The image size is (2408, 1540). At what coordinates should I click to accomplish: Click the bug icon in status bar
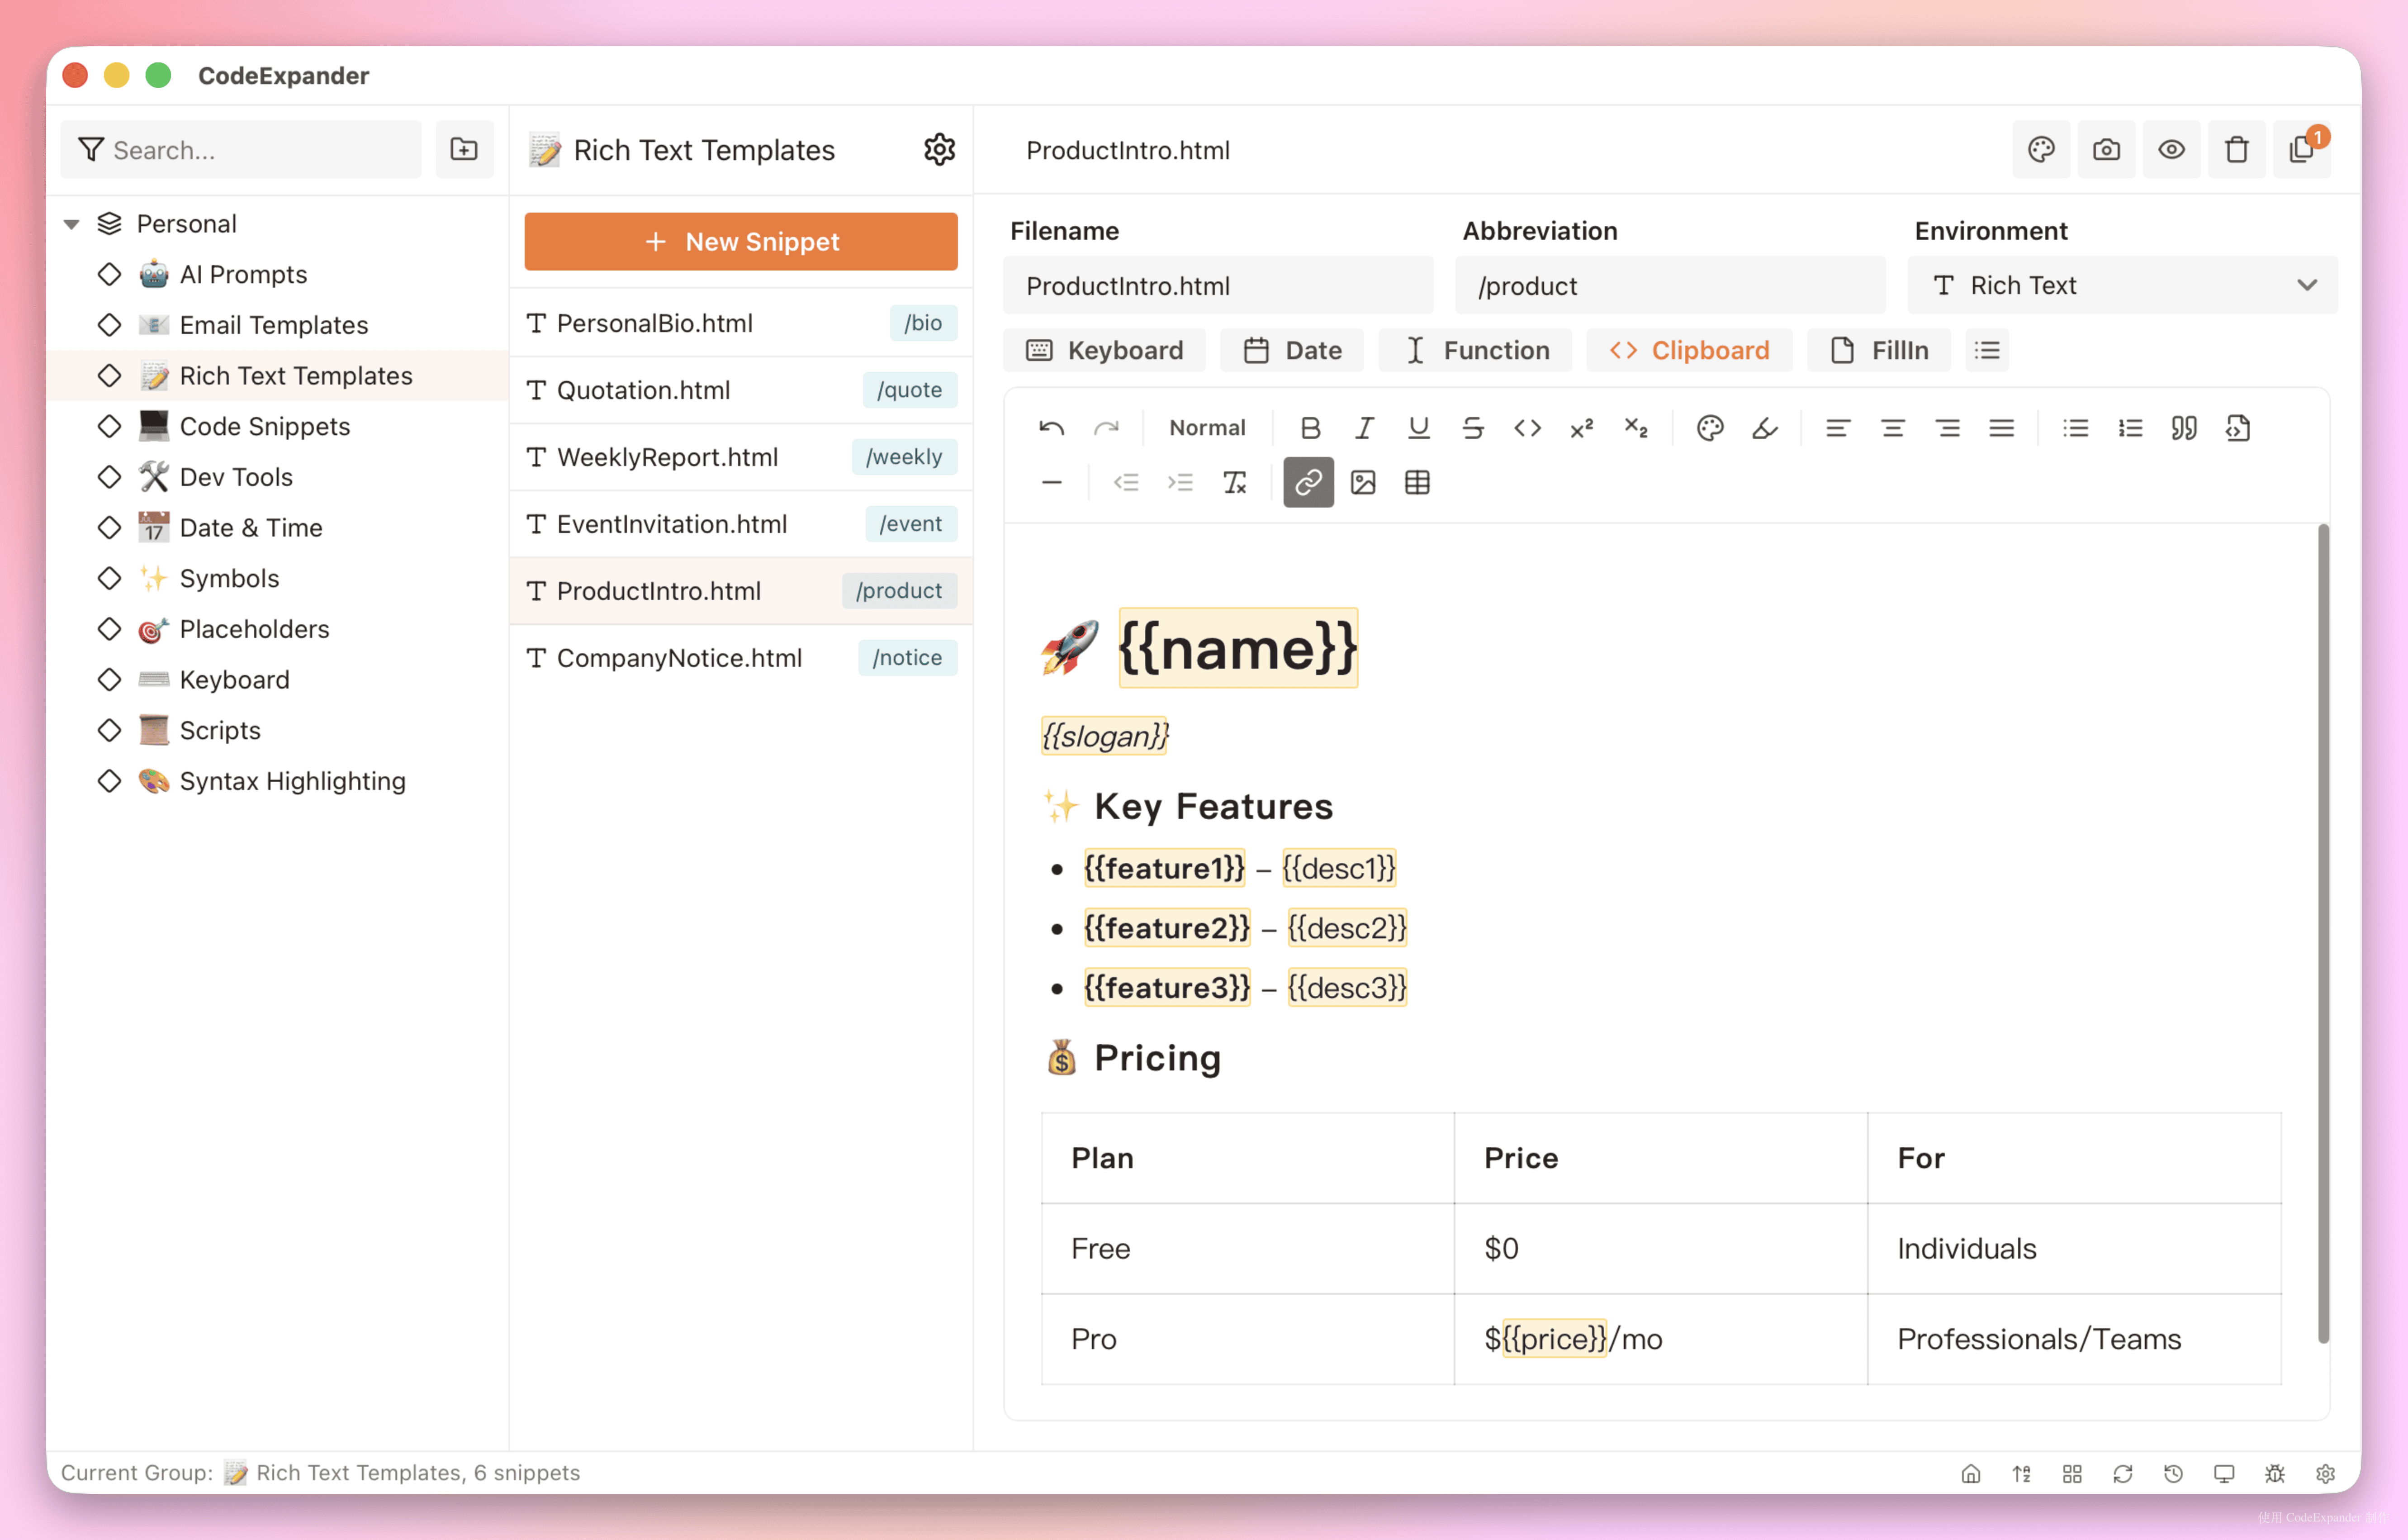tap(2275, 1473)
